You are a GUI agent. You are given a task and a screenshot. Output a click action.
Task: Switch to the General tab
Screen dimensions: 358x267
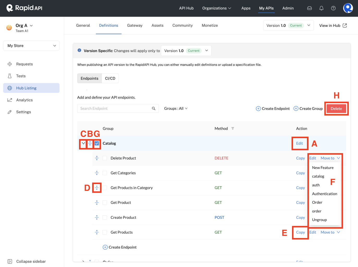pyautogui.click(x=83, y=26)
